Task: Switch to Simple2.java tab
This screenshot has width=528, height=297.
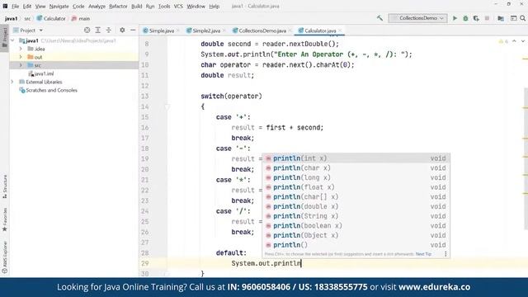Action: click(206, 31)
